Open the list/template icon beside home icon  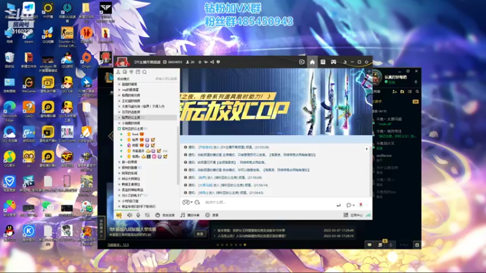323,62
